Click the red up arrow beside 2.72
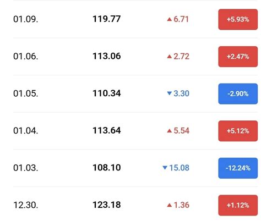 click(x=170, y=57)
